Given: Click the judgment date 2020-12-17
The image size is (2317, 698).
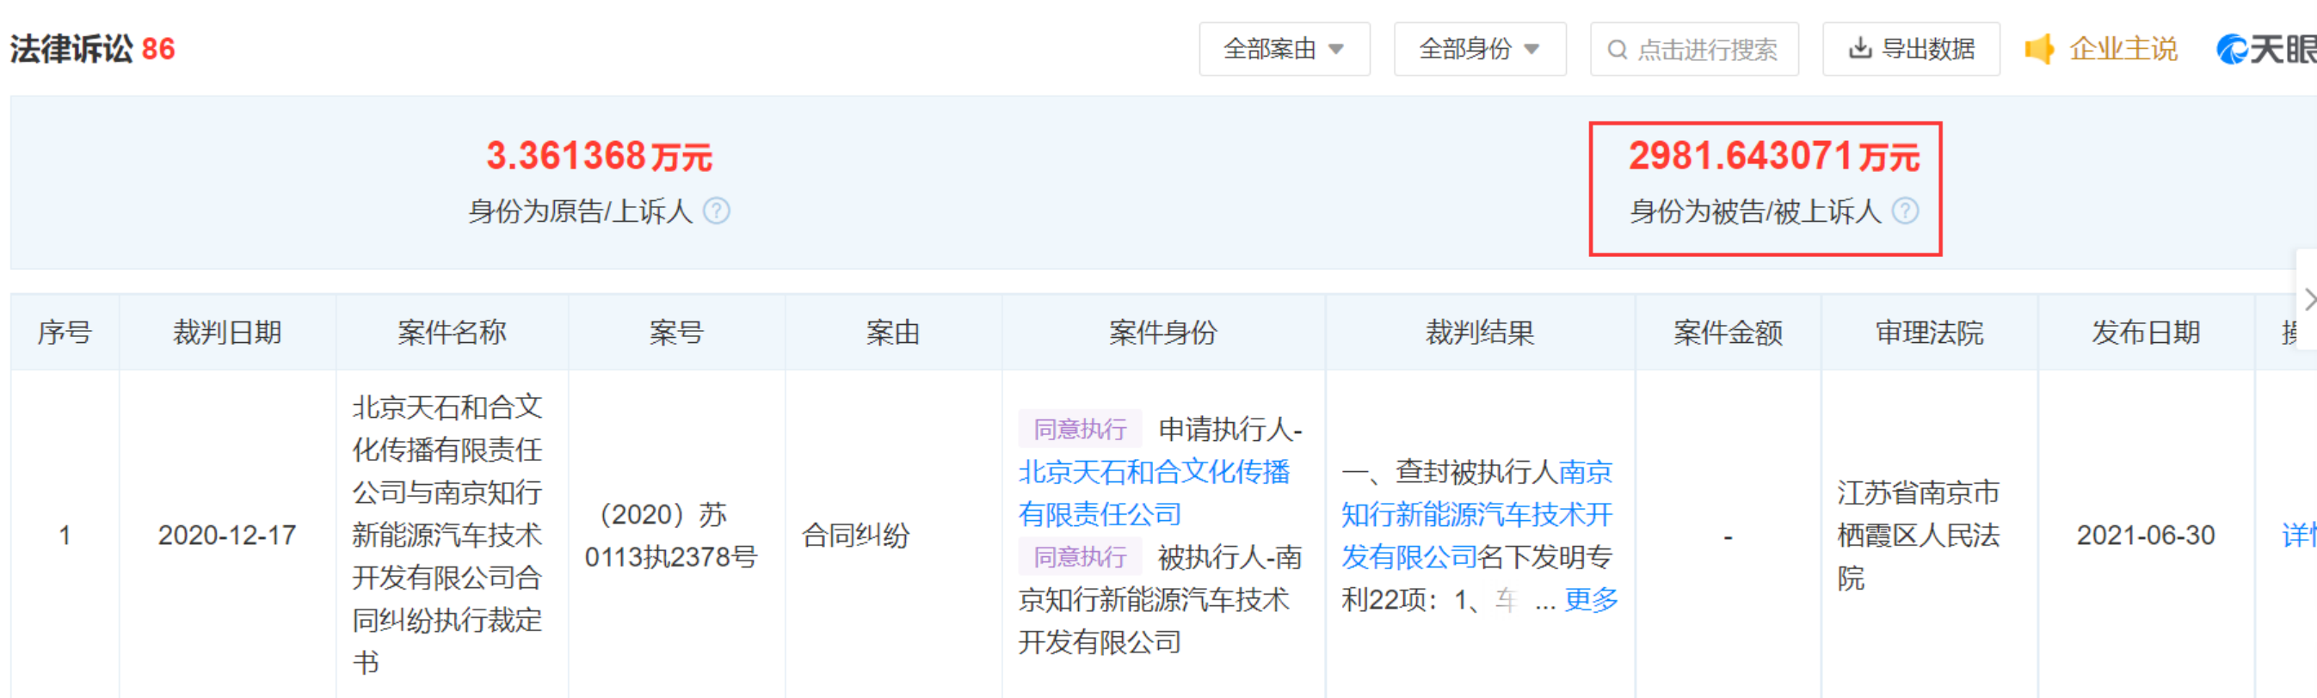Looking at the screenshot, I should (x=227, y=536).
